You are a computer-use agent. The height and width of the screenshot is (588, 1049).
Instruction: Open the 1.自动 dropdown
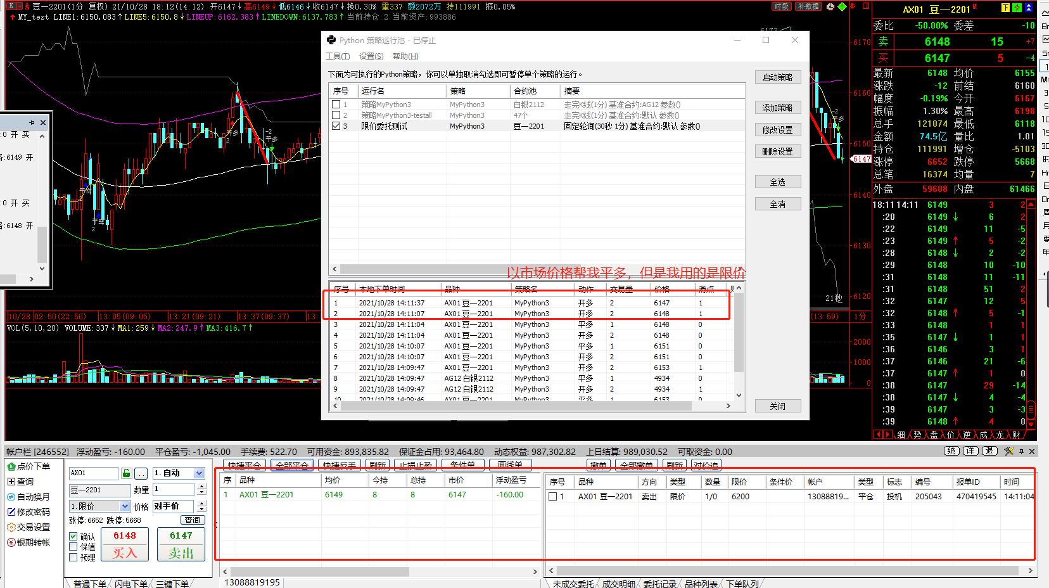click(199, 473)
